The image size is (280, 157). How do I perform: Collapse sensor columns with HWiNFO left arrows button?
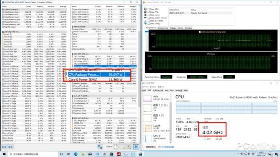[x=4, y=147]
